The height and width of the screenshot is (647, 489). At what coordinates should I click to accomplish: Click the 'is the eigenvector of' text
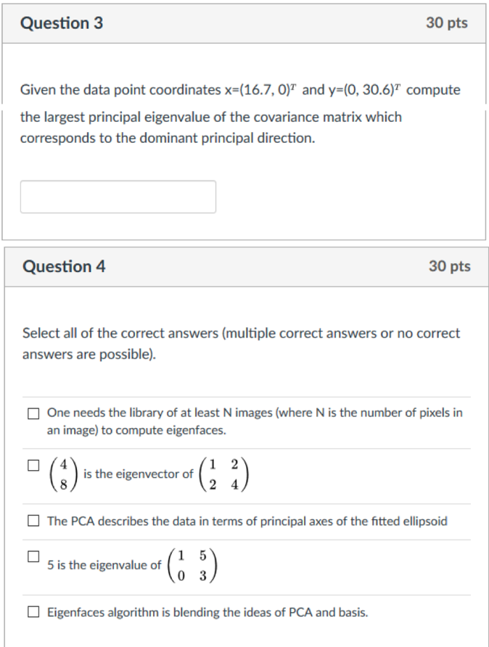[138, 474]
